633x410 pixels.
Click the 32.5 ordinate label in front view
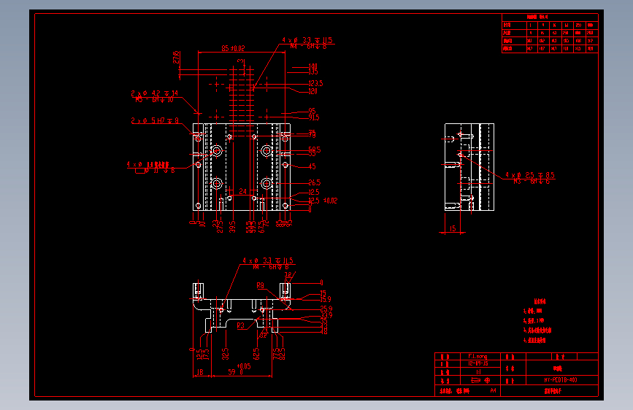[226, 354]
